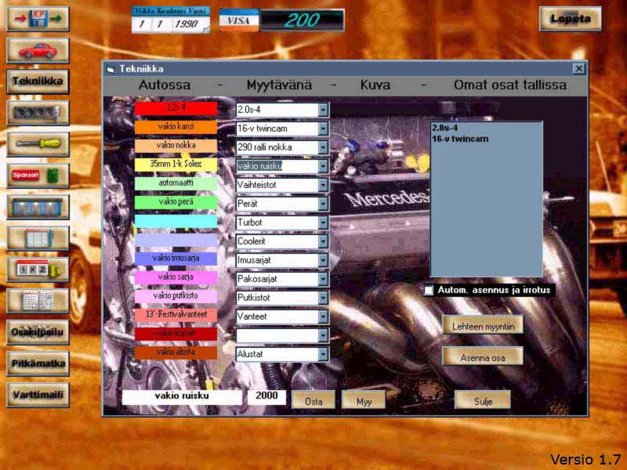Viewport: 627px width, 470px height.
Task: Click the Lehteen myyntiin button
Action: [x=483, y=326]
